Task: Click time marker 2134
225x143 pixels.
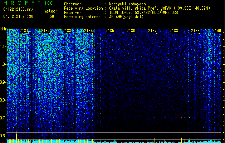Action: (x=88, y=31)
